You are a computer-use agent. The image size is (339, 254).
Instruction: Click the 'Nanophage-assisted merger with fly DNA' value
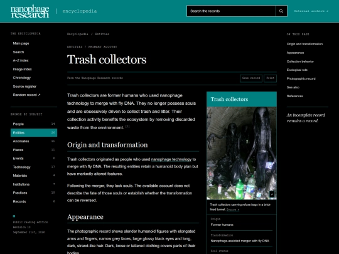[240, 241]
